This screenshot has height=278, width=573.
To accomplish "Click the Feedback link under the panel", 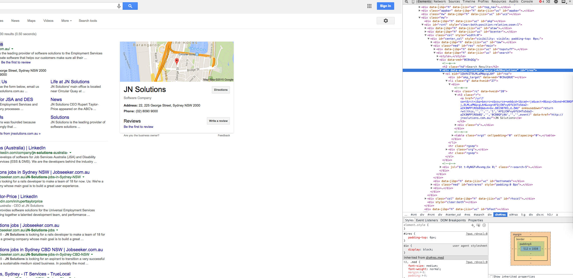I will pos(224,135).
